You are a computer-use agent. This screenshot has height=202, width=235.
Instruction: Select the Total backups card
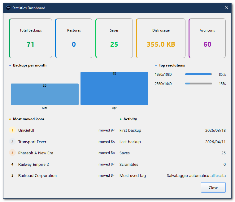(x=30, y=38)
